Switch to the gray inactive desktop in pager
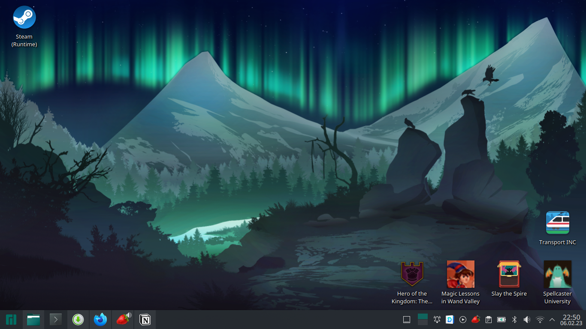Image resolution: width=586 pixels, height=329 pixels. (x=423, y=323)
